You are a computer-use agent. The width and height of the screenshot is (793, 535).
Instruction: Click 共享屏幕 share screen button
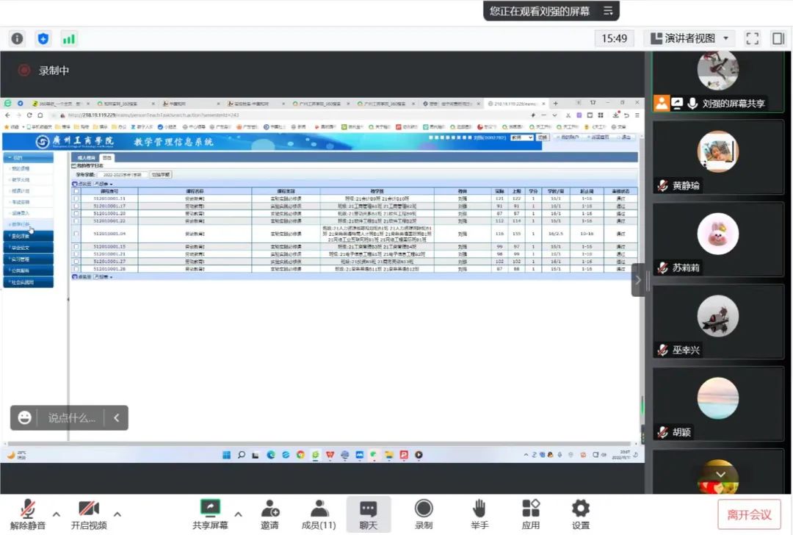coord(210,514)
